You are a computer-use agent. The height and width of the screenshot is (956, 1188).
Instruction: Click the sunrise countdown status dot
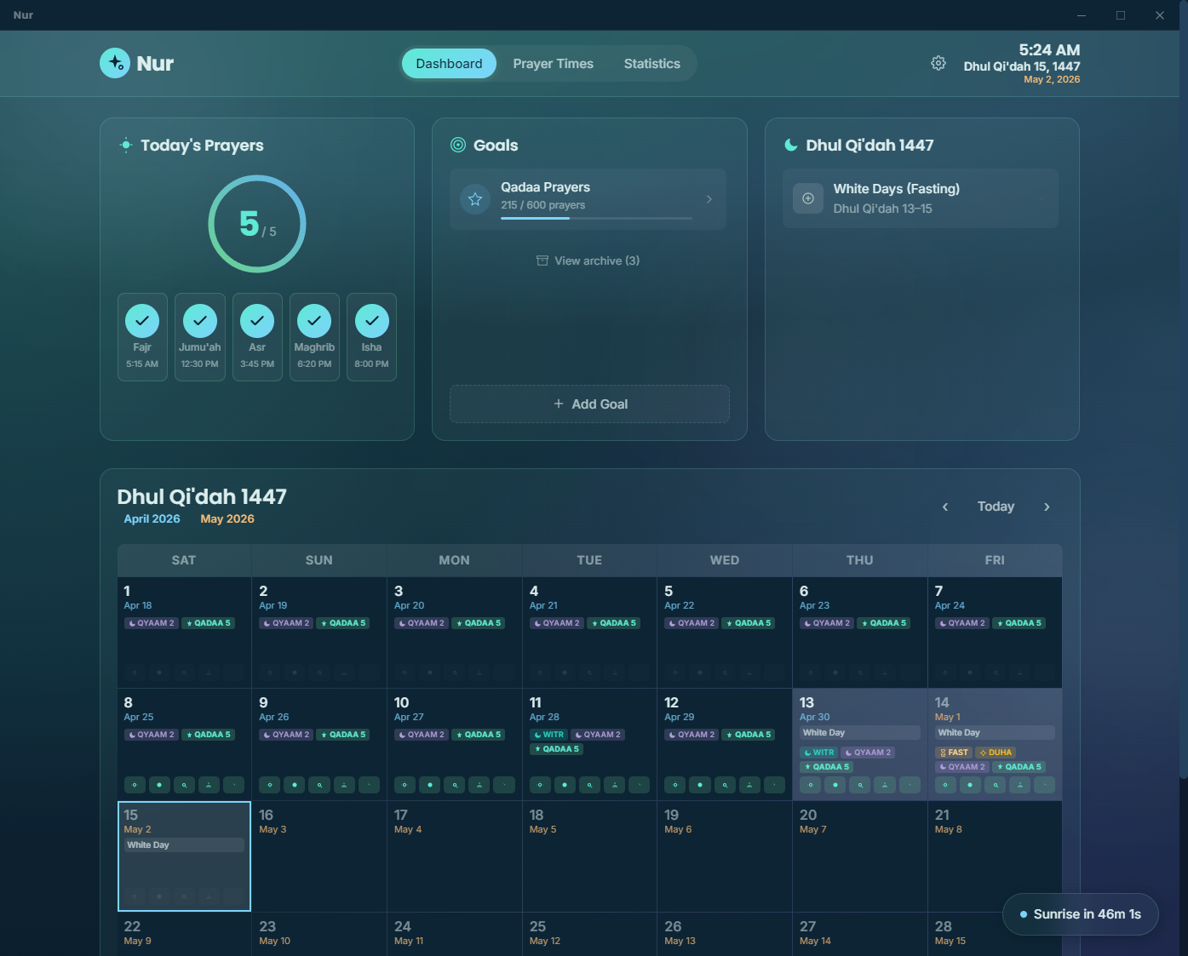pos(1024,914)
